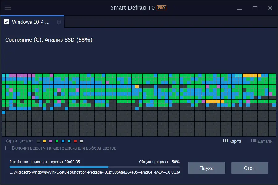The height and width of the screenshot is (185, 278).
Task: Click the blue legend color swatch
Action: pos(63,141)
